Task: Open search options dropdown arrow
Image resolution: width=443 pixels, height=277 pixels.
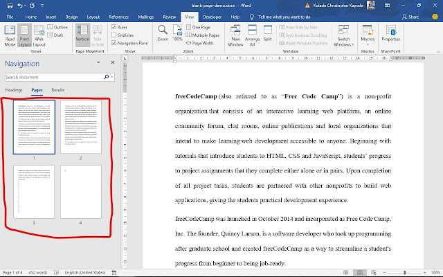Action: [x=112, y=77]
